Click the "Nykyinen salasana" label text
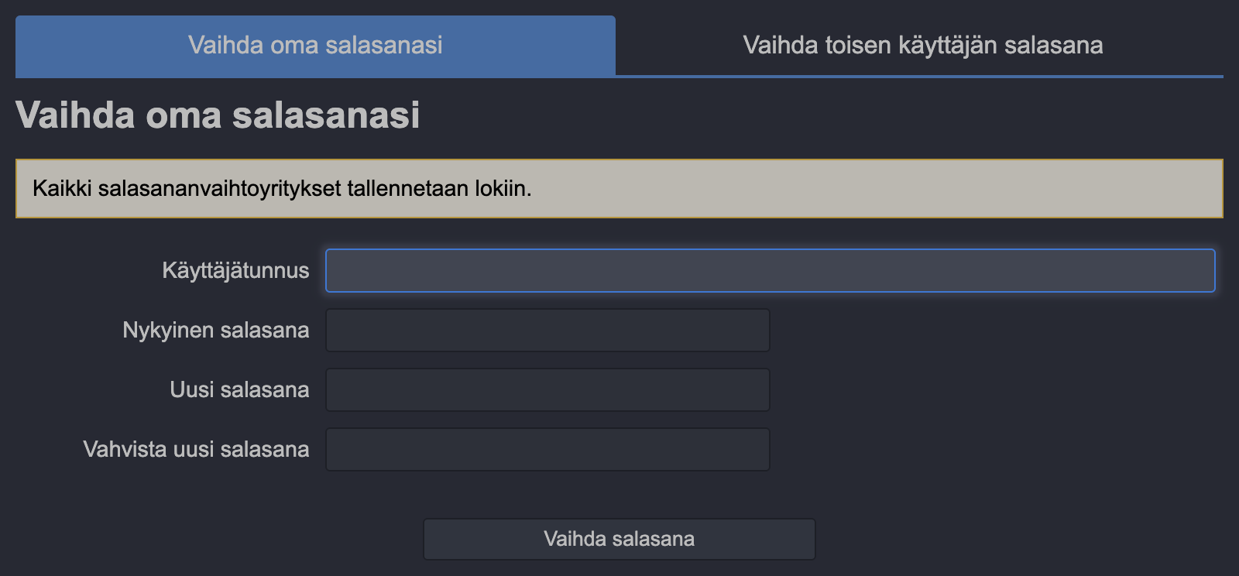The width and height of the screenshot is (1239, 576). click(215, 331)
